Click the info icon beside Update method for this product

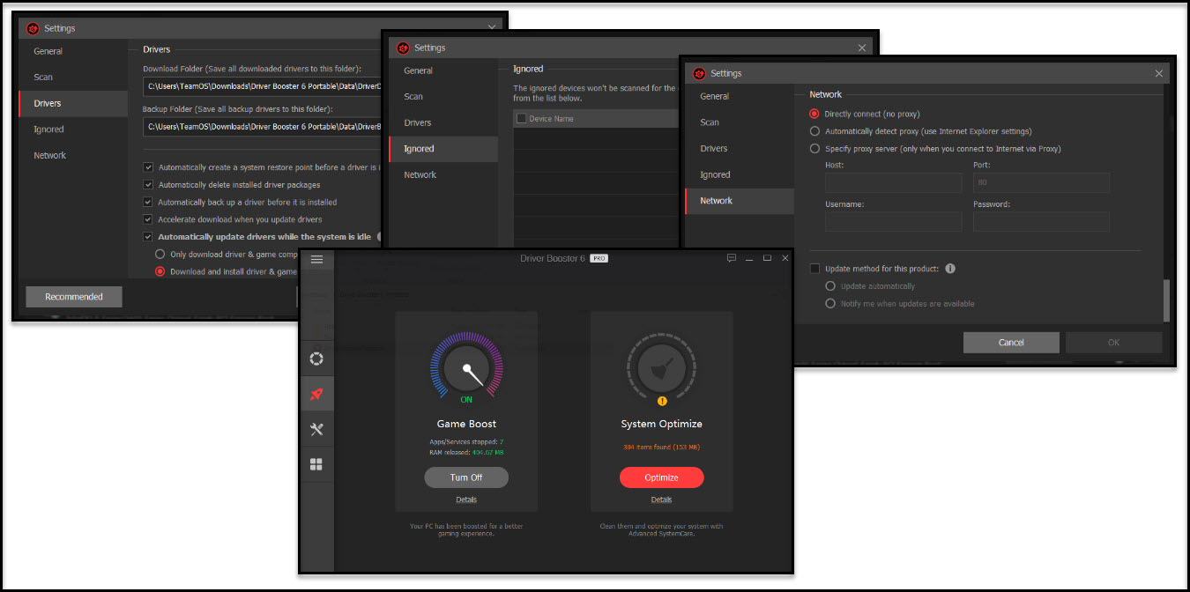[950, 269]
